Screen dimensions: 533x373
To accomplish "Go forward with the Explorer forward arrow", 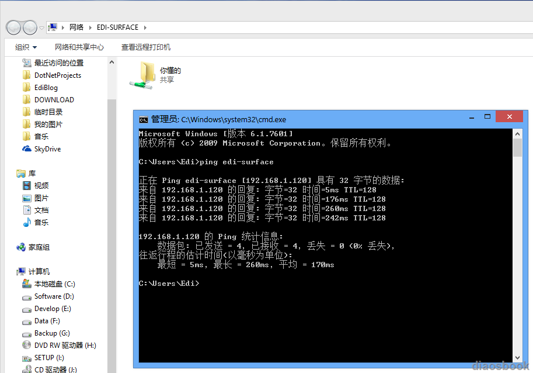I will 30,27.
